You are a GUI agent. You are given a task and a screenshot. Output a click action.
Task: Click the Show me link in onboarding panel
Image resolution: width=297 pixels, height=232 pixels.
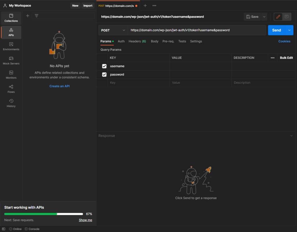click(x=85, y=220)
